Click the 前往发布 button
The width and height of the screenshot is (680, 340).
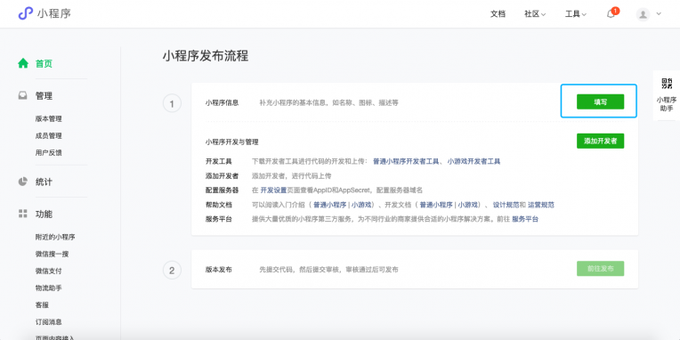coord(600,269)
